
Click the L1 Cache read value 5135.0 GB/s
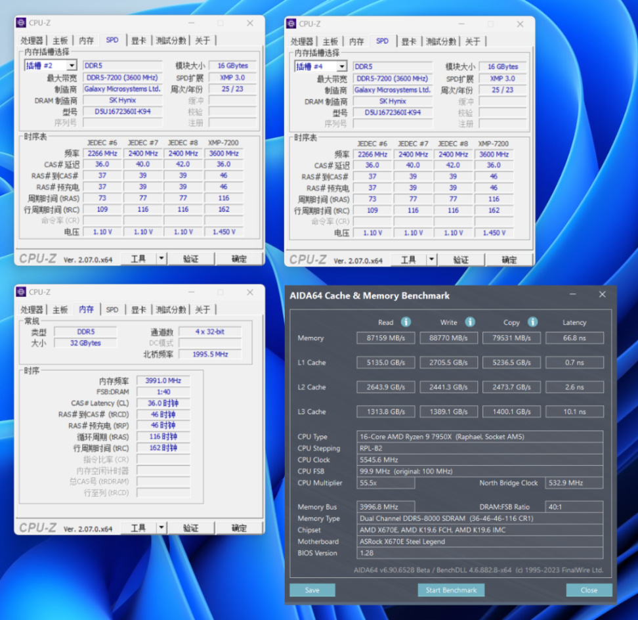(x=386, y=363)
